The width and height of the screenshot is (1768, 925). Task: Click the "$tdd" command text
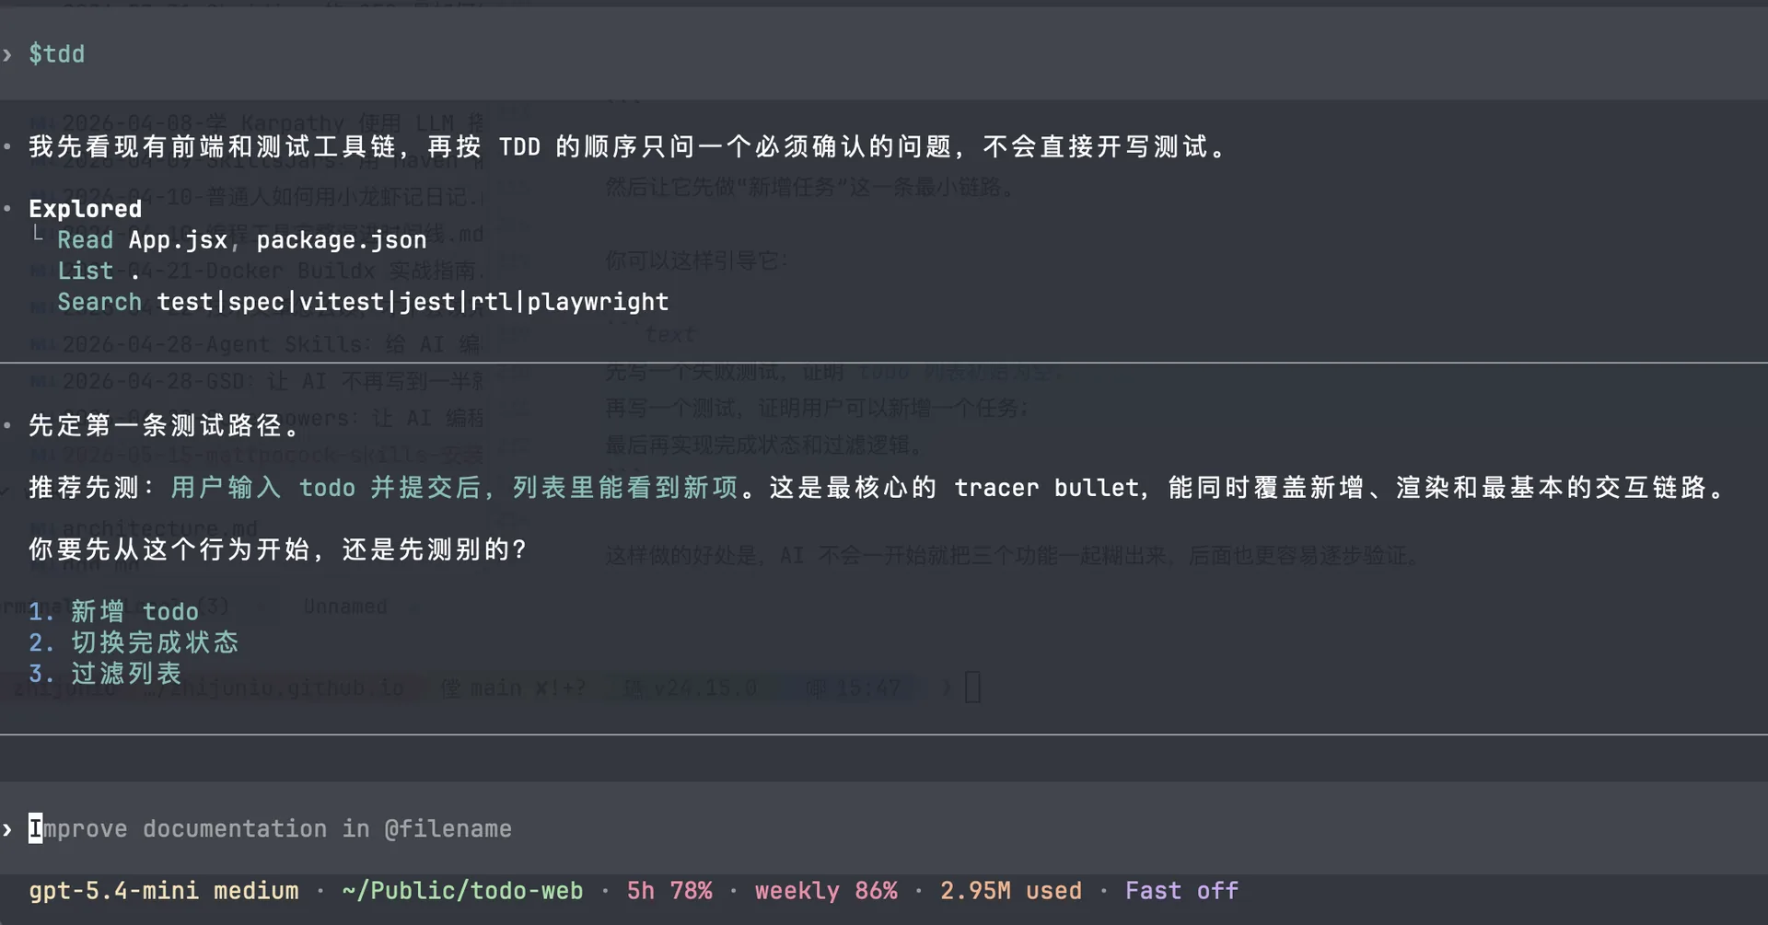(56, 54)
